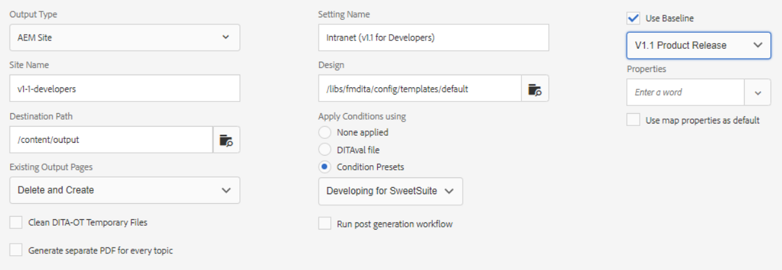Enable Run post generation workflow checkbox
Viewport: 782px width, 270px height.
click(x=325, y=224)
